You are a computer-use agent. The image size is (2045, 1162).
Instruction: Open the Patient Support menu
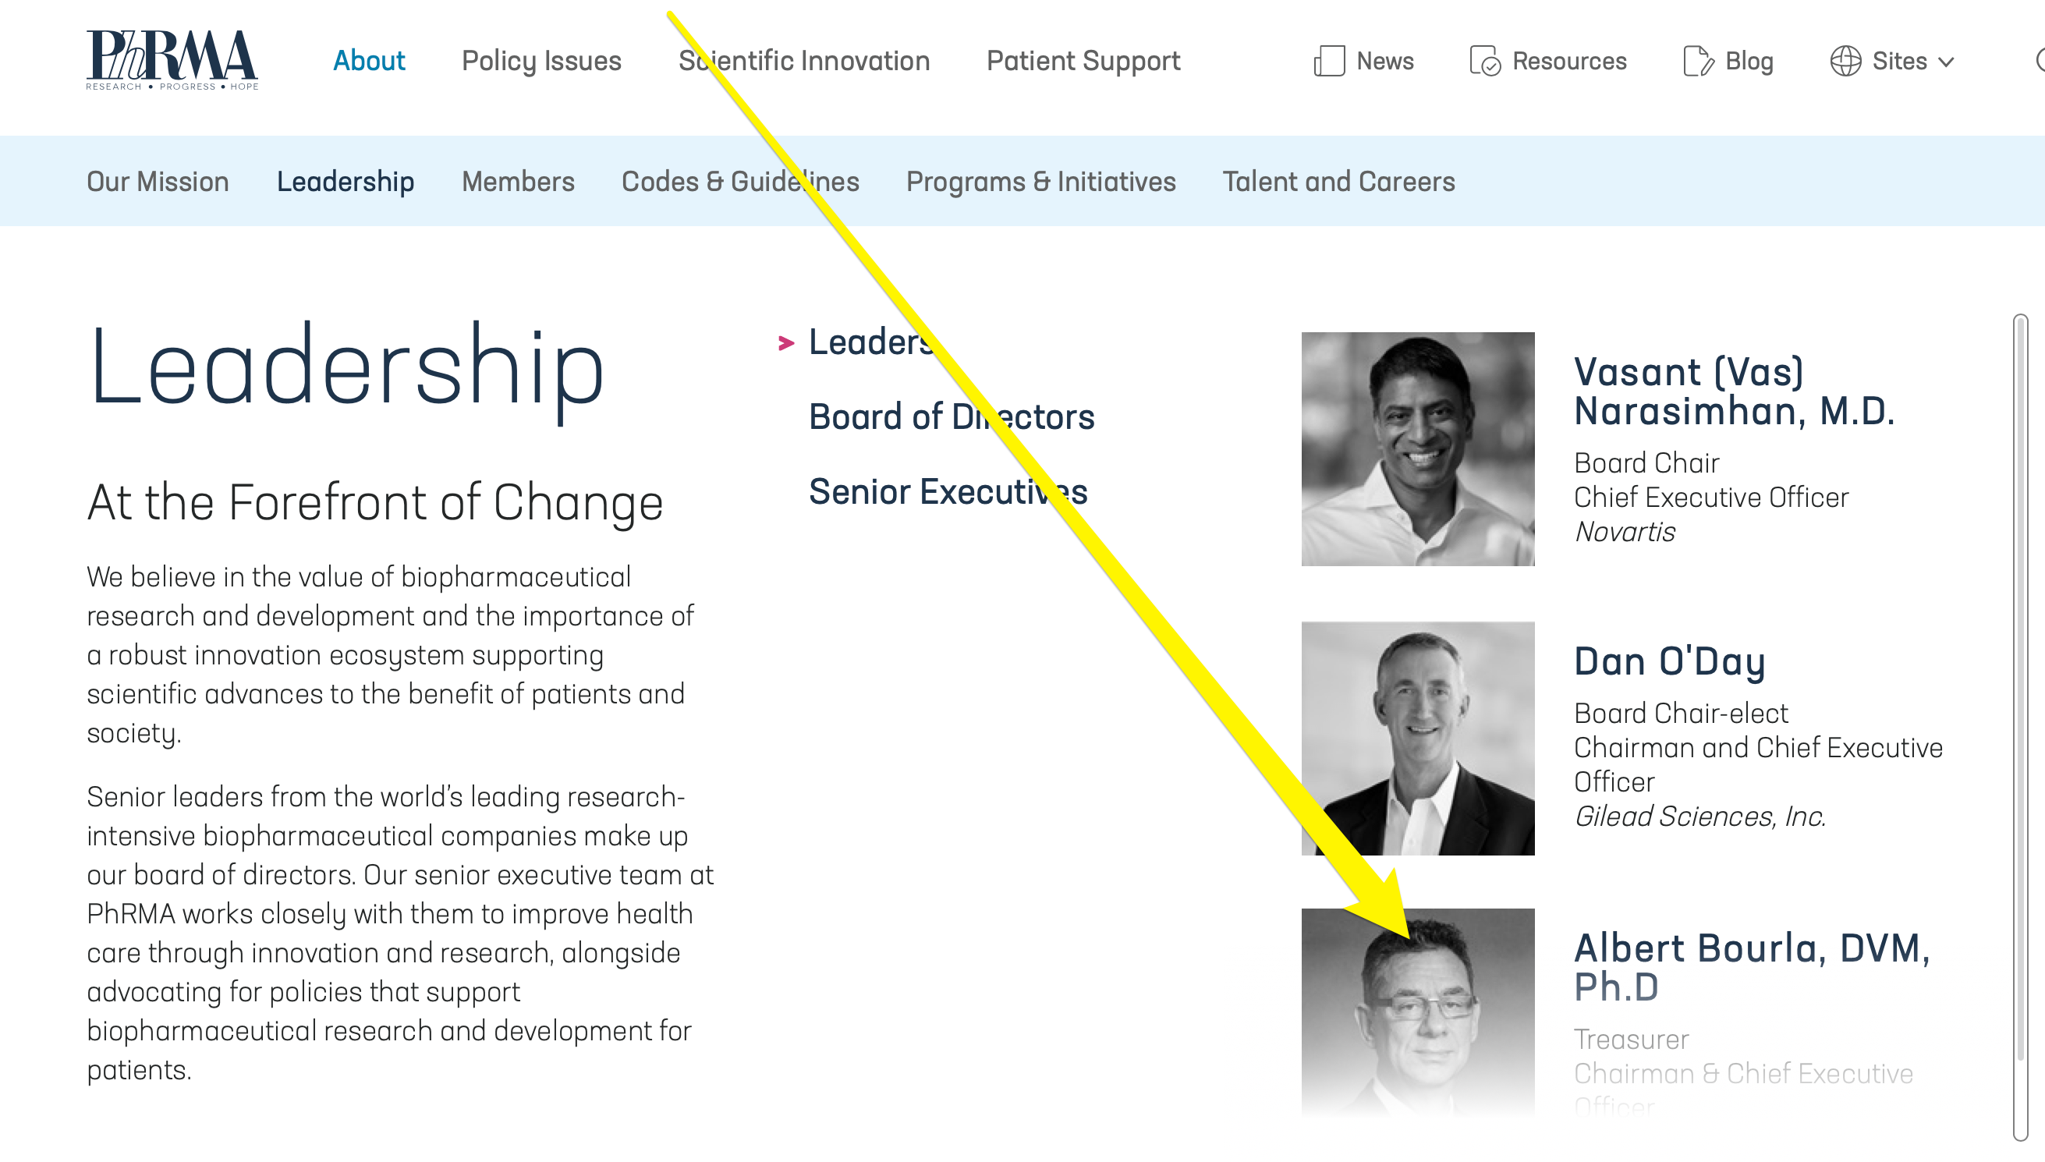1083,62
